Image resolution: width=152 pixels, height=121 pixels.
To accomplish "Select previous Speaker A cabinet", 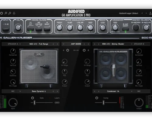I will (53, 44).
